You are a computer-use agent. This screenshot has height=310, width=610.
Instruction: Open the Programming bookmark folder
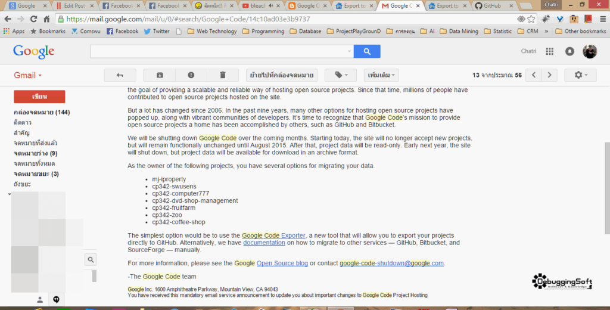263,31
